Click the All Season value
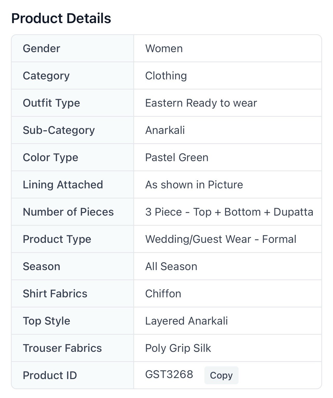Image resolution: width=333 pixels, height=398 pixels. (x=171, y=266)
